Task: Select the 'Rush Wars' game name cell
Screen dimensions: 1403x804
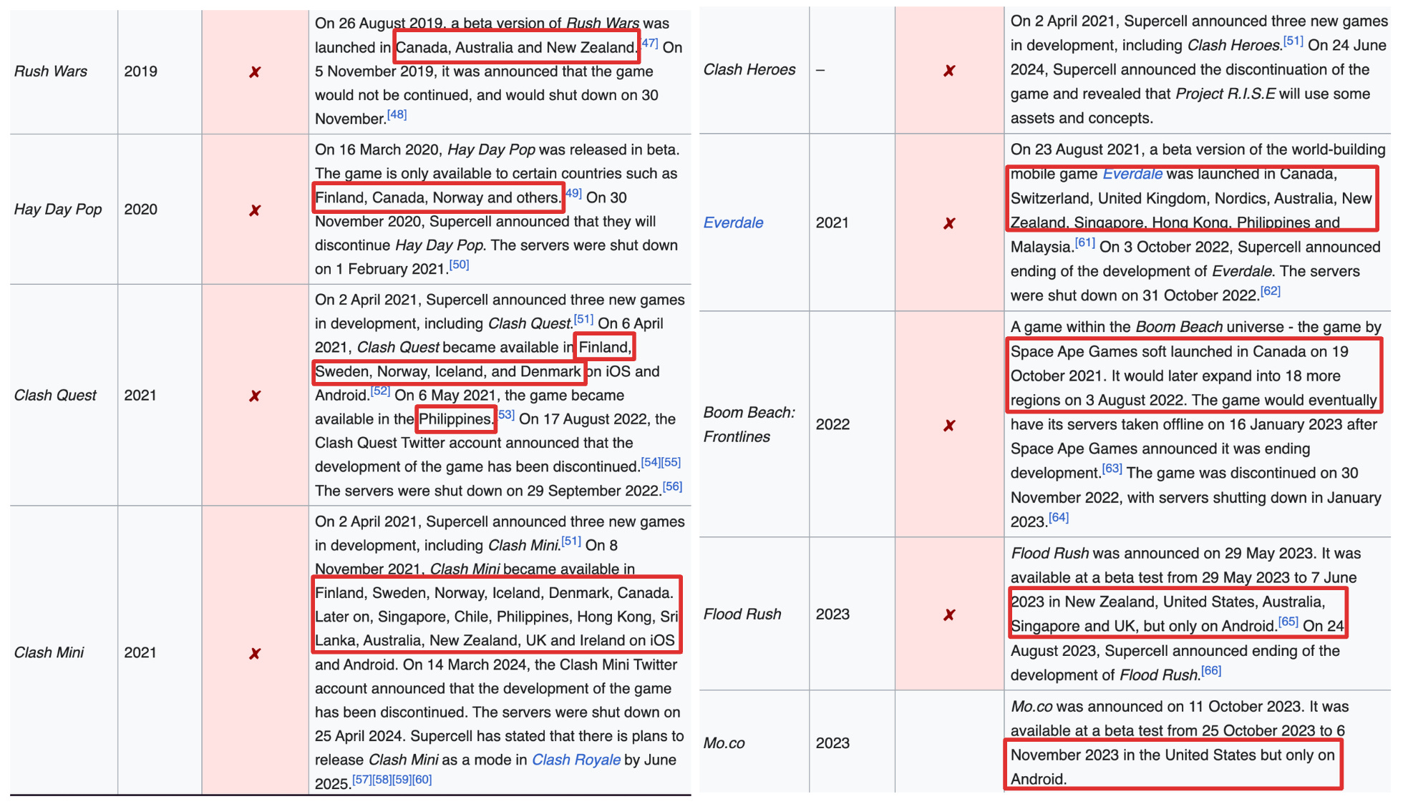Action: click(64, 72)
